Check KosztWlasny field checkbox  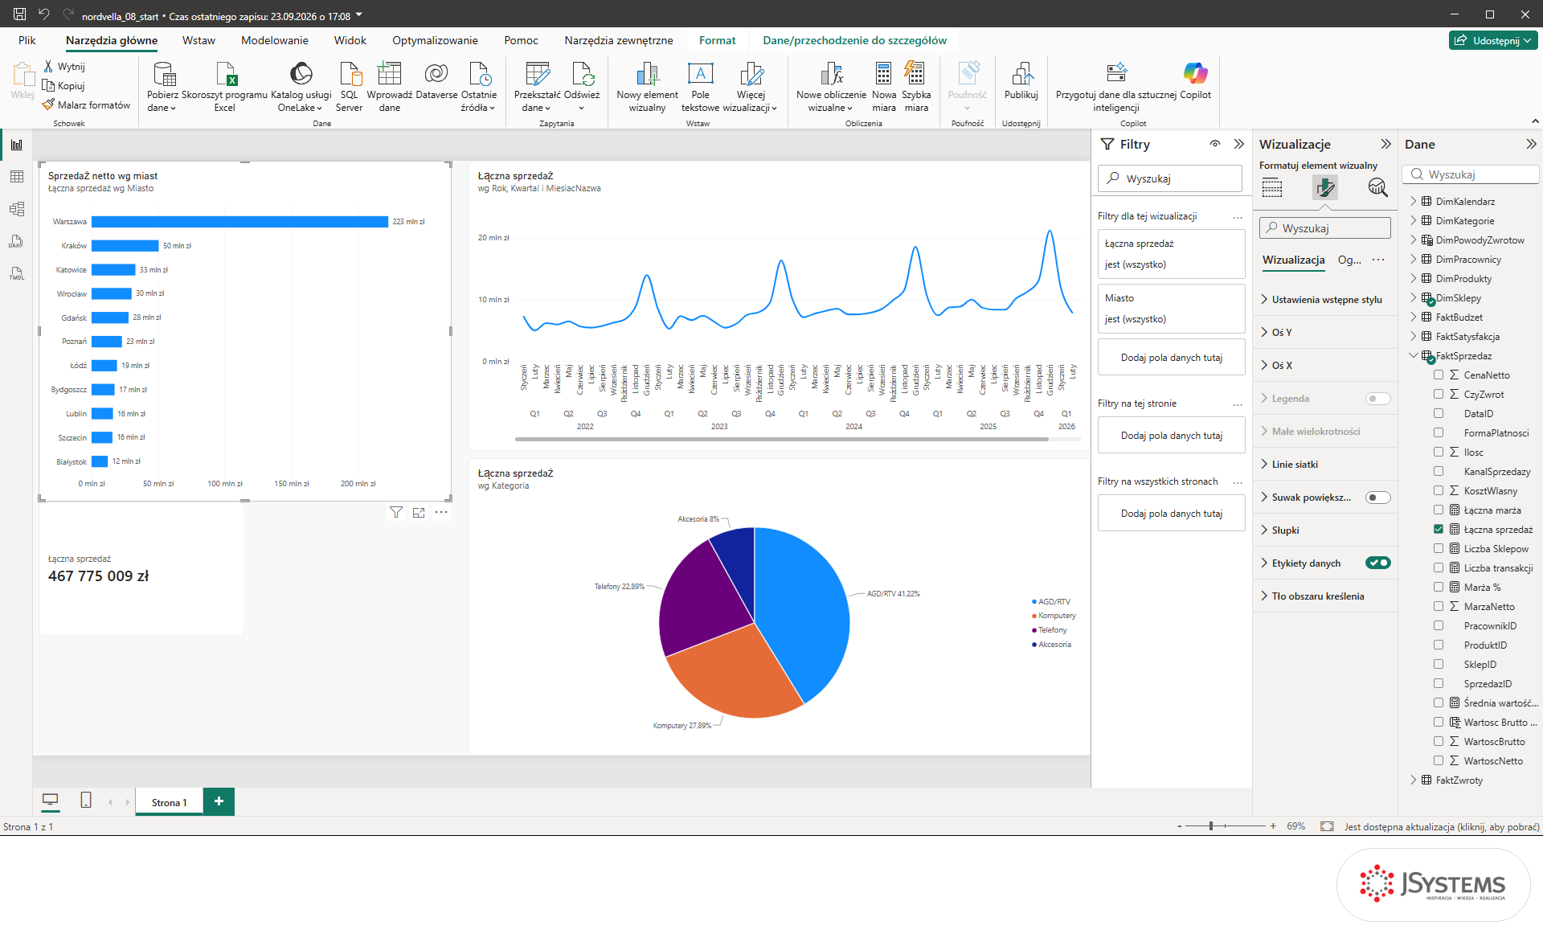[x=1439, y=490]
